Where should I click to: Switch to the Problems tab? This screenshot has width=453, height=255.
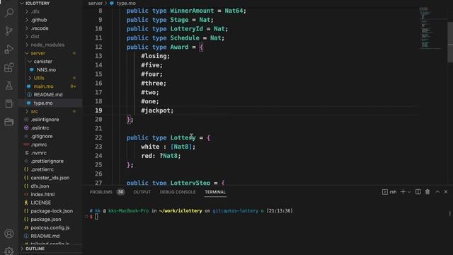(101, 192)
